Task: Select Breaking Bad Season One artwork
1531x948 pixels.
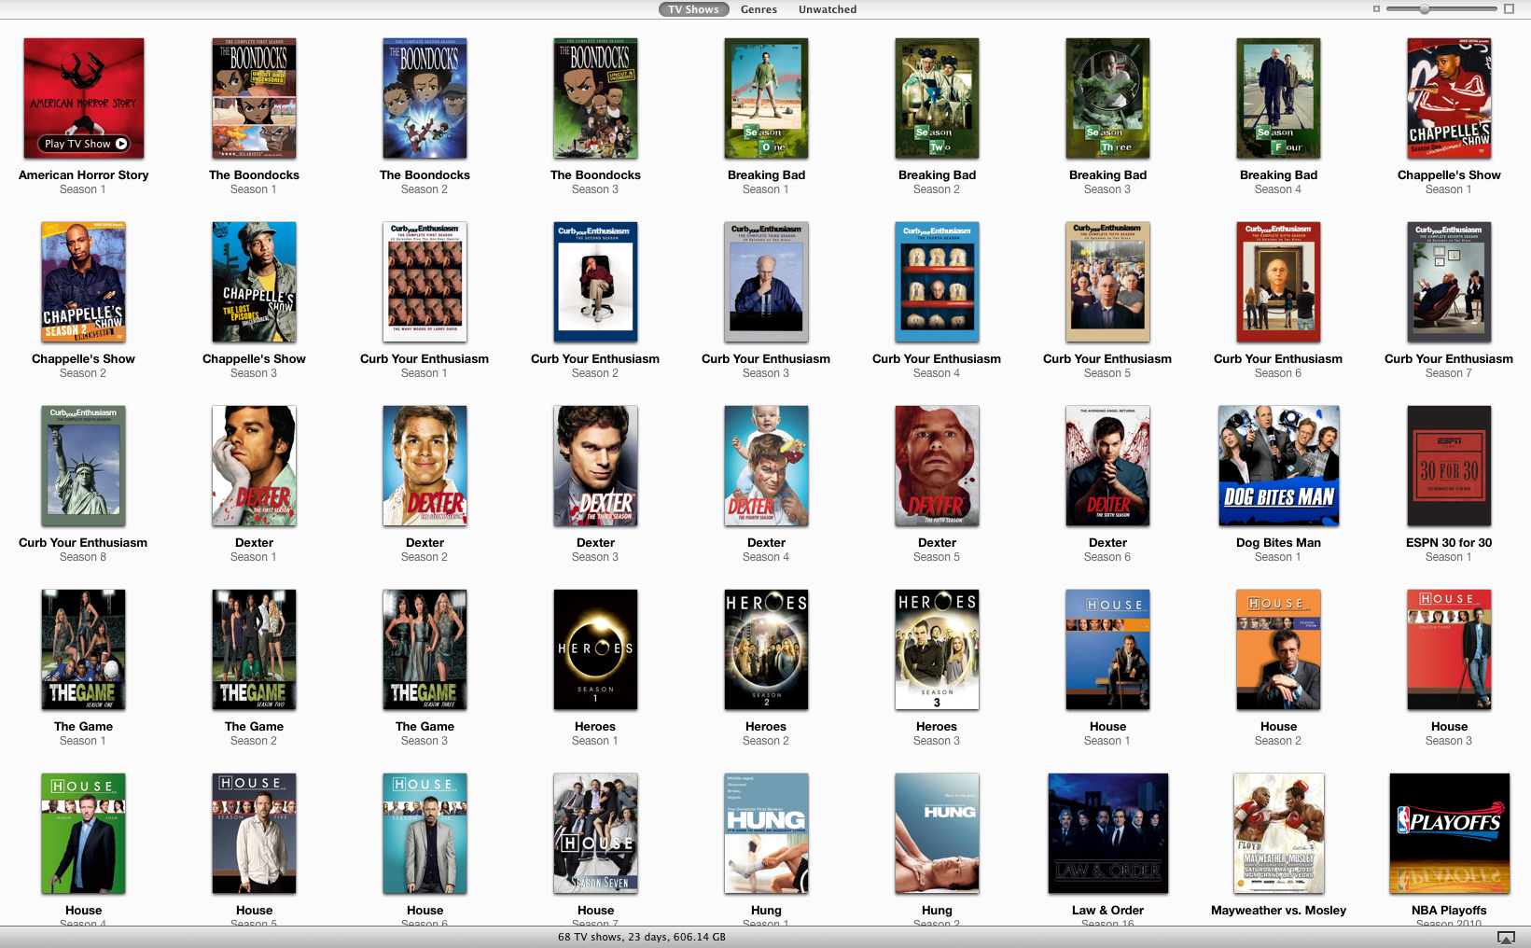Action: tap(766, 98)
